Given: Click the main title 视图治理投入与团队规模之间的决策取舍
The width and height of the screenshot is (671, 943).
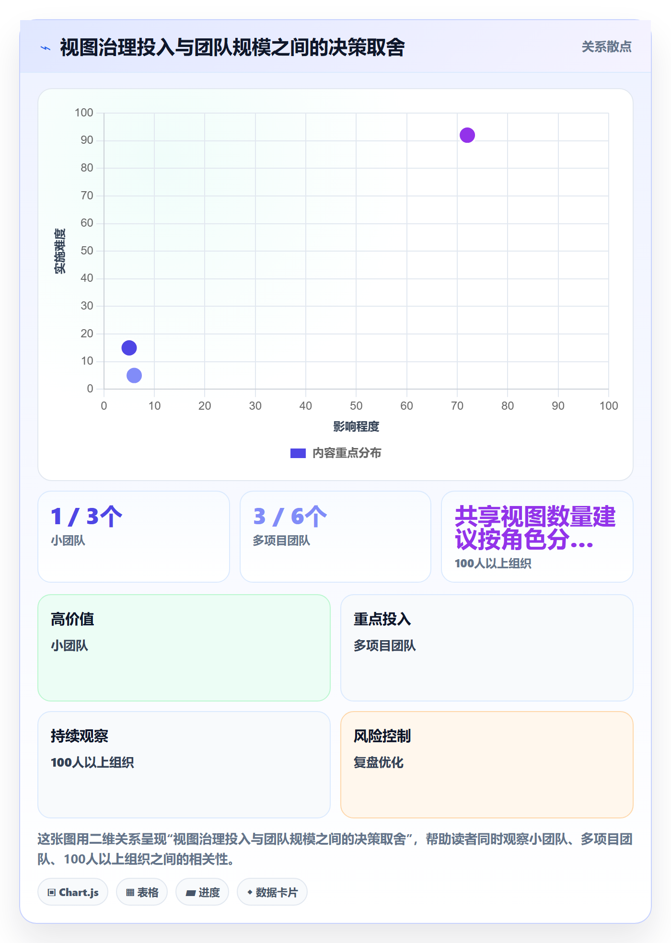Looking at the screenshot, I should coord(232,47).
